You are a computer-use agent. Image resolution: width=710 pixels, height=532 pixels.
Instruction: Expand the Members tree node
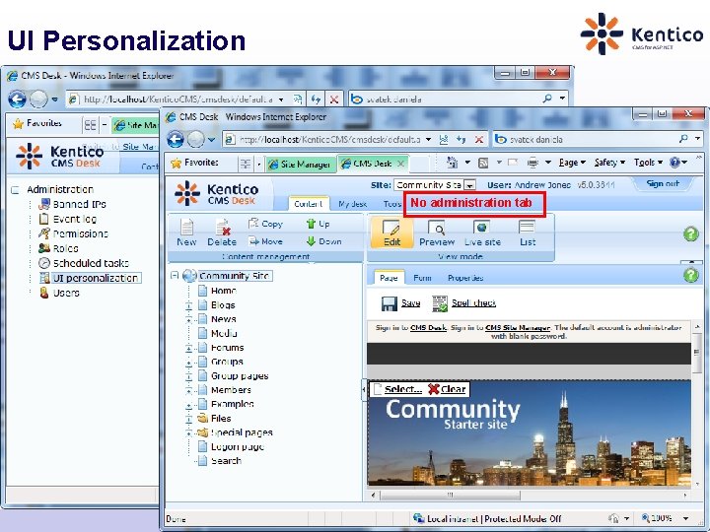click(x=188, y=390)
